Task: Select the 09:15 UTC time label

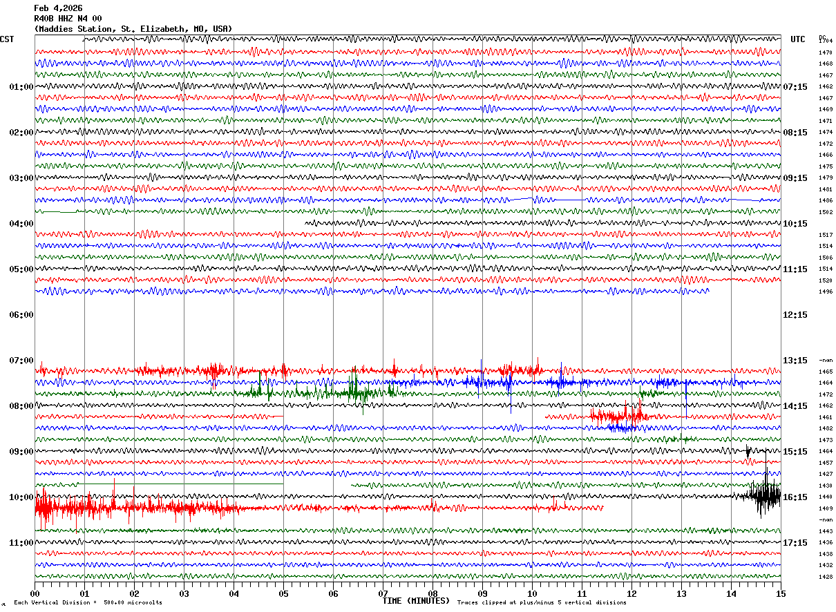Action: click(795, 178)
